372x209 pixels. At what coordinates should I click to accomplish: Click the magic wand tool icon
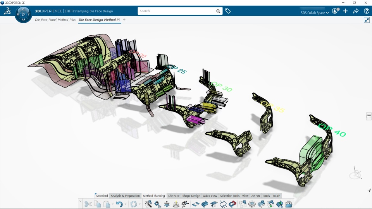(148, 204)
